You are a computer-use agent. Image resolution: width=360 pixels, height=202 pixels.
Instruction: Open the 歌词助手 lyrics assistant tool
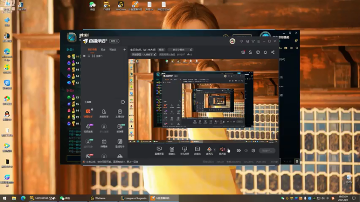tap(120, 143)
